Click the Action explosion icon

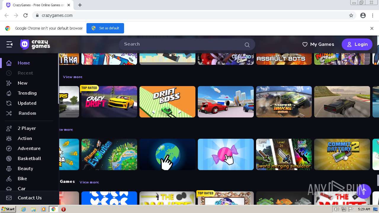9,138
